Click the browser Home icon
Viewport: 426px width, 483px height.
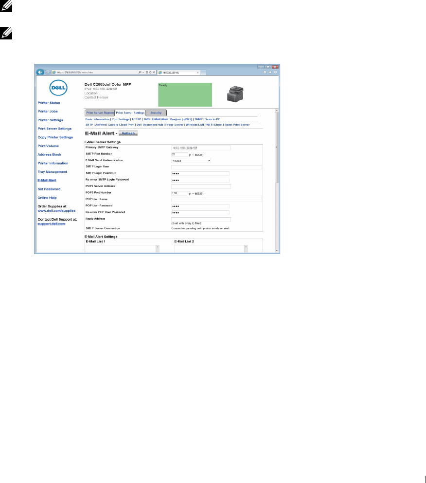pyautogui.click(x=265, y=72)
